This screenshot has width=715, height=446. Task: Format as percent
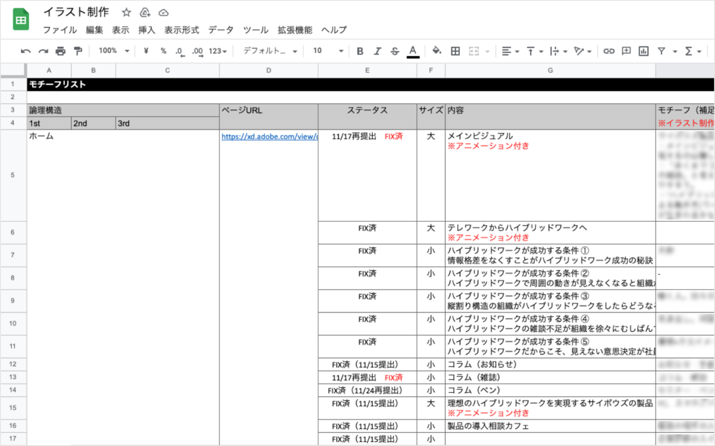pos(163,51)
